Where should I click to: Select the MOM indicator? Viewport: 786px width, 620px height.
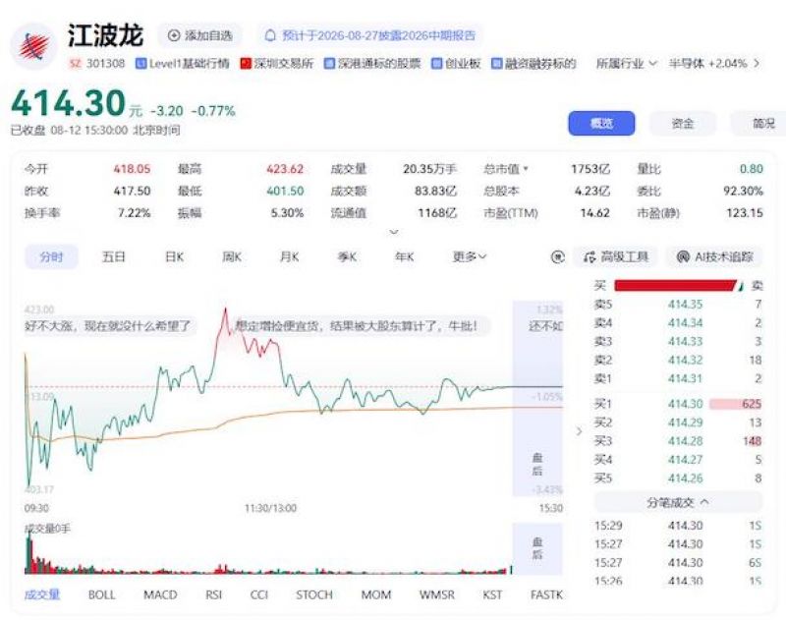(376, 594)
